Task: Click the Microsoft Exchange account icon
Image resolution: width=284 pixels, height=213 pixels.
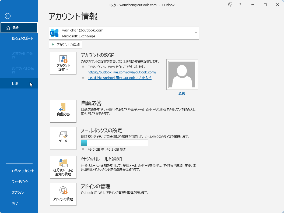Action: 54,33
